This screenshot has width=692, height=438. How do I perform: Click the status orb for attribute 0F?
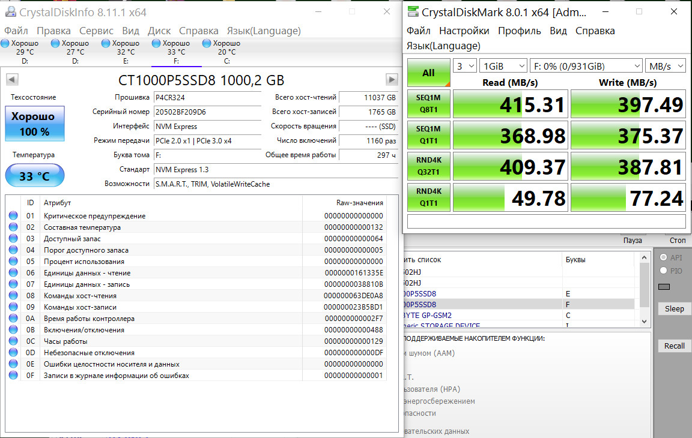pos(13,376)
